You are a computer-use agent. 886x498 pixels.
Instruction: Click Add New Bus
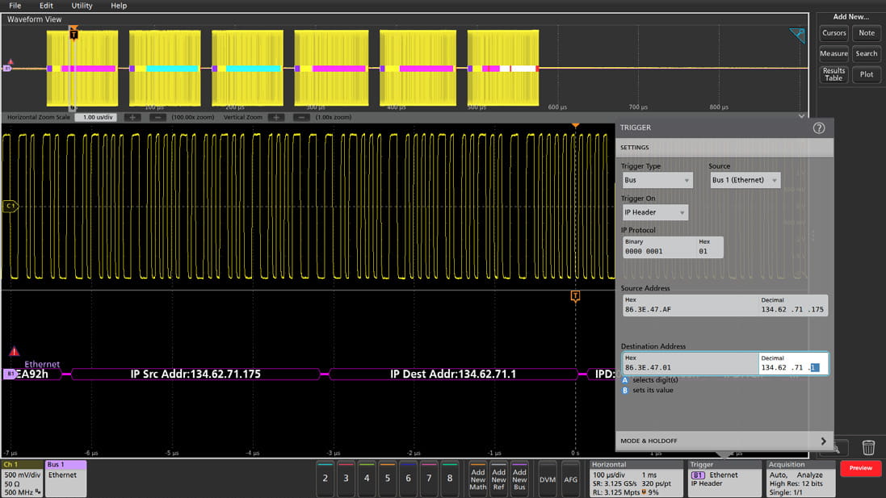point(519,479)
